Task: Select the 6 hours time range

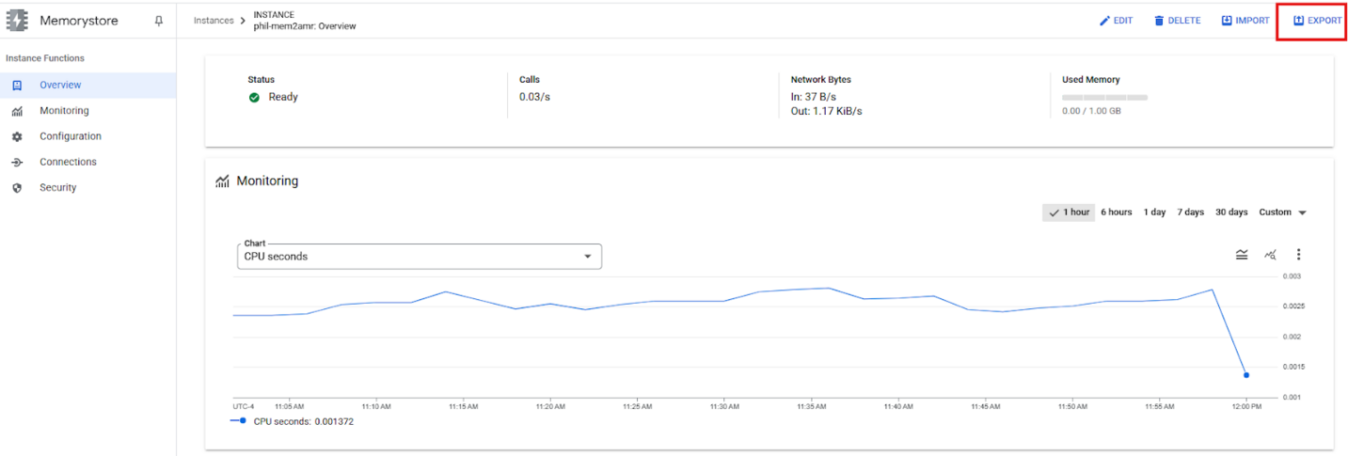Action: 1117,212
